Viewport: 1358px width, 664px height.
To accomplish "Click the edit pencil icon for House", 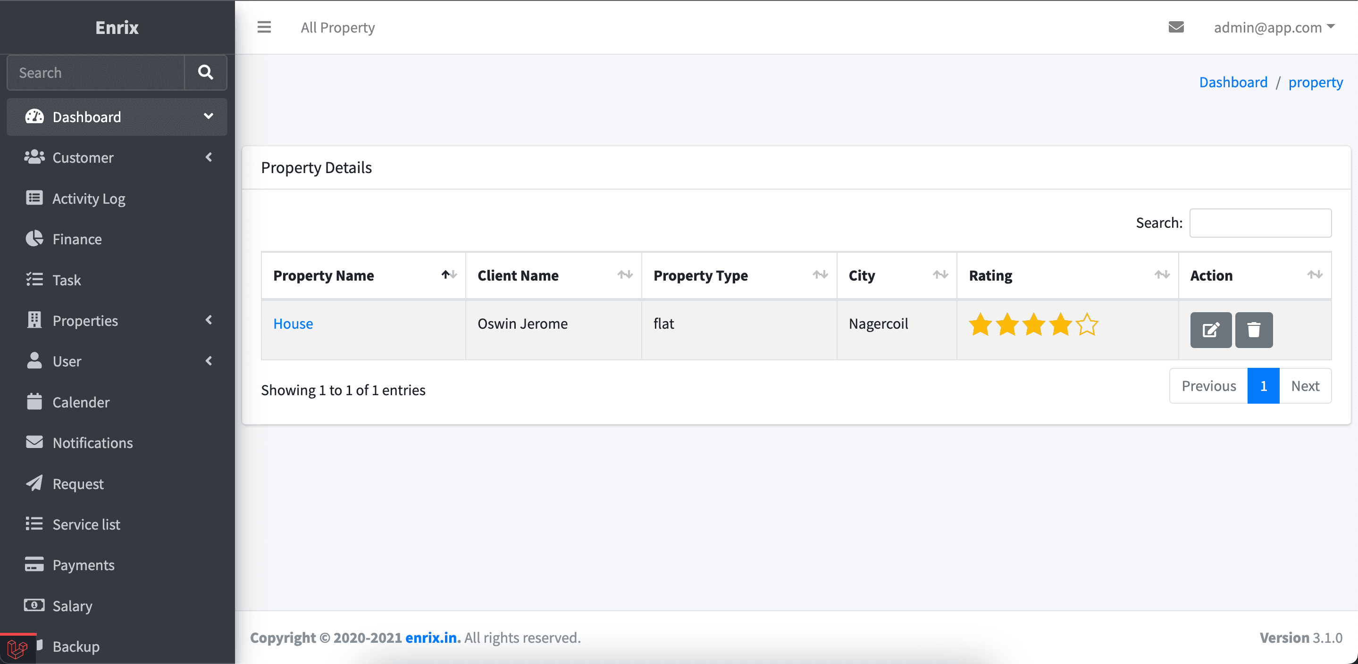I will [x=1210, y=330].
